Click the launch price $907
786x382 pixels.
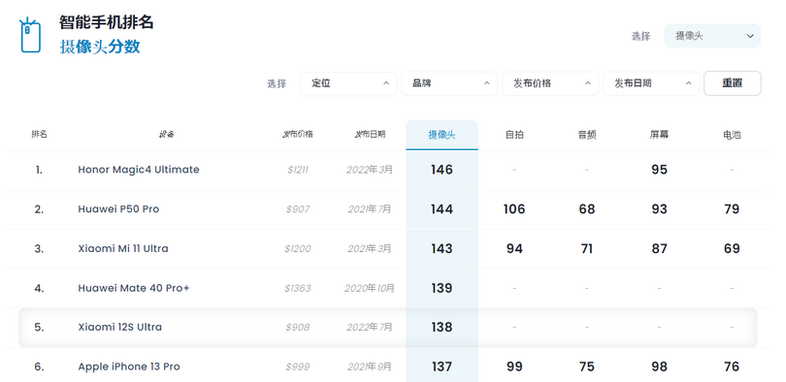[x=298, y=209]
